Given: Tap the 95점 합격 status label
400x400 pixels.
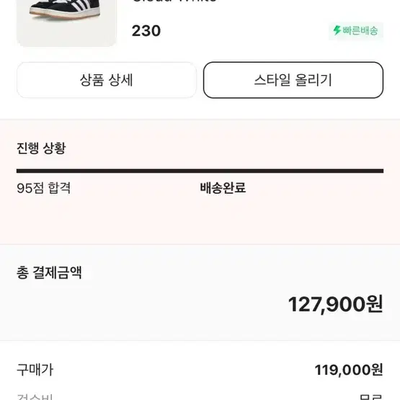Looking at the screenshot, I should (x=44, y=188).
